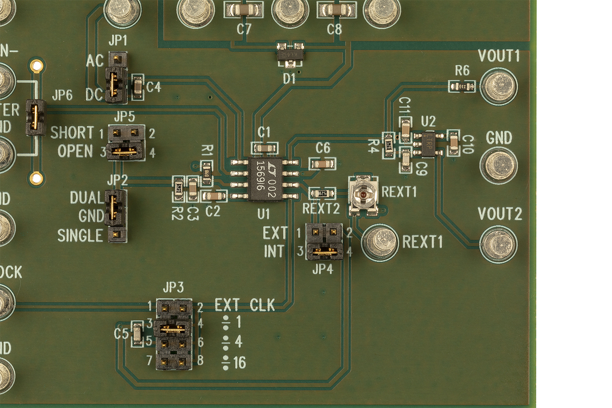Click the "÷ 1" divider label
Image resolution: width=612 pixels, height=408 pixels.
pyautogui.click(x=232, y=322)
